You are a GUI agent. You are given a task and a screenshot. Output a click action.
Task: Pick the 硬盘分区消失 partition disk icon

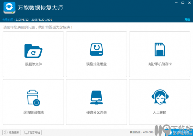tap(96, 97)
